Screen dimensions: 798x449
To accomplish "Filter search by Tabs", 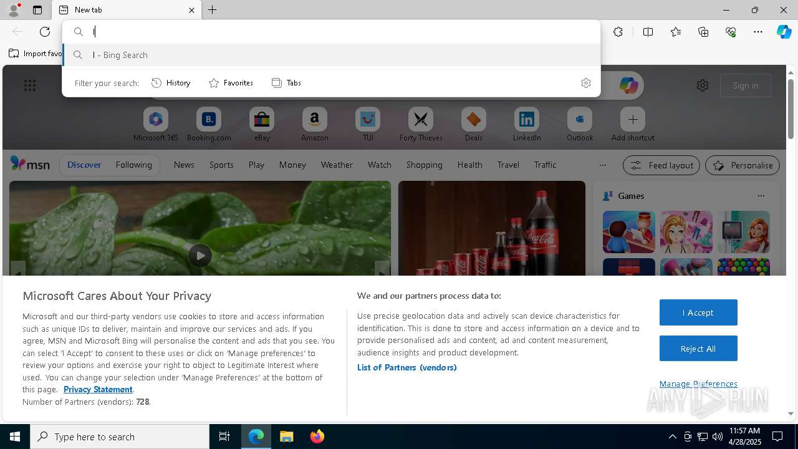I will click(286, 83).
